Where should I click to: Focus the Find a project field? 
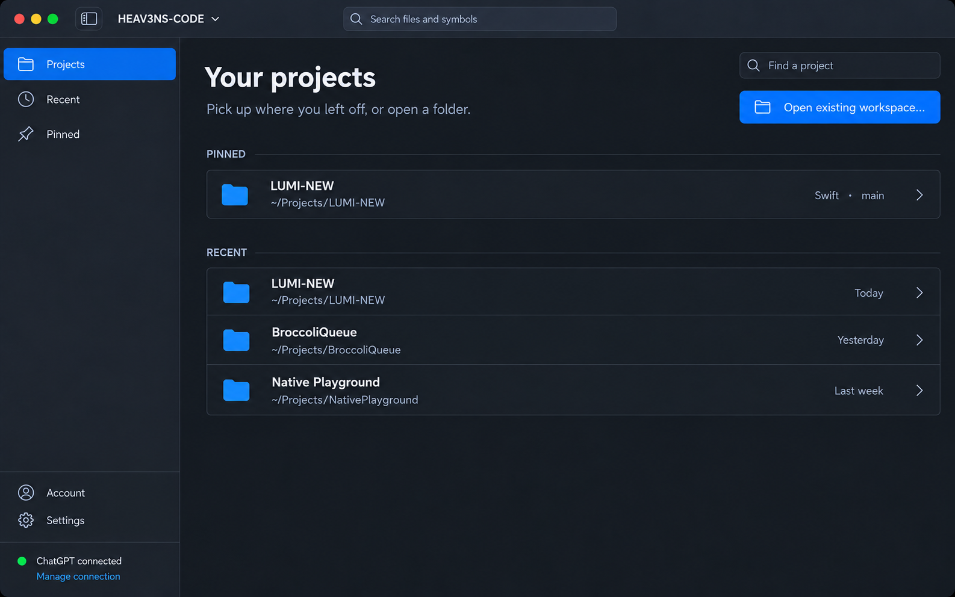pos(839,65)
